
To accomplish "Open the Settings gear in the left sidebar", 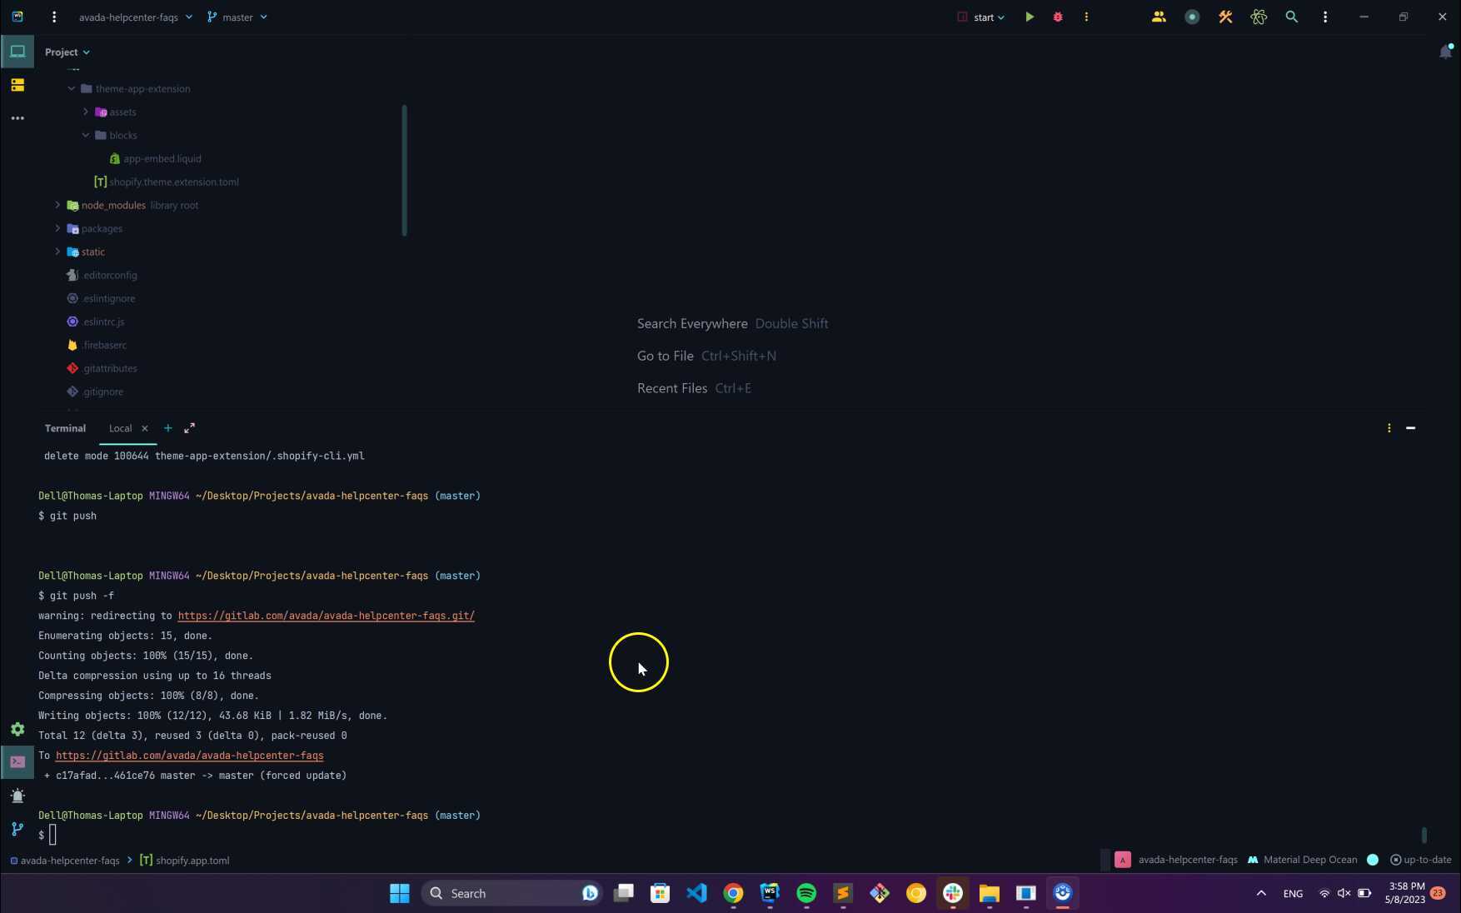I will pos(17,730).
